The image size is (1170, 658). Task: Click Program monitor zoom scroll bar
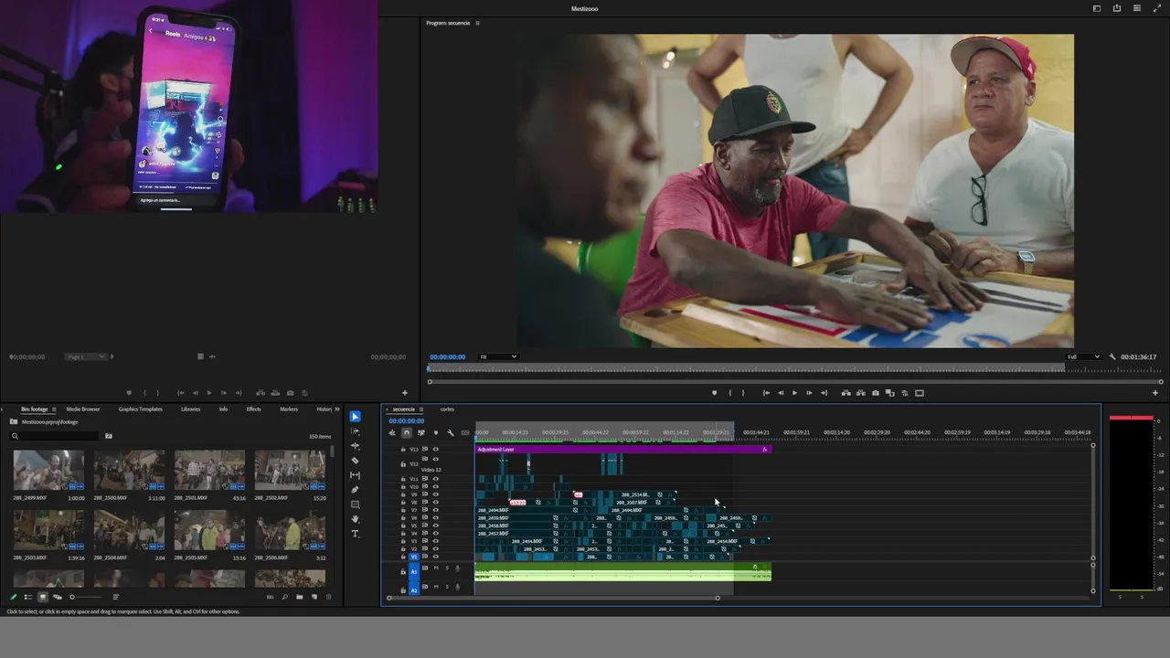coord(795,381)
